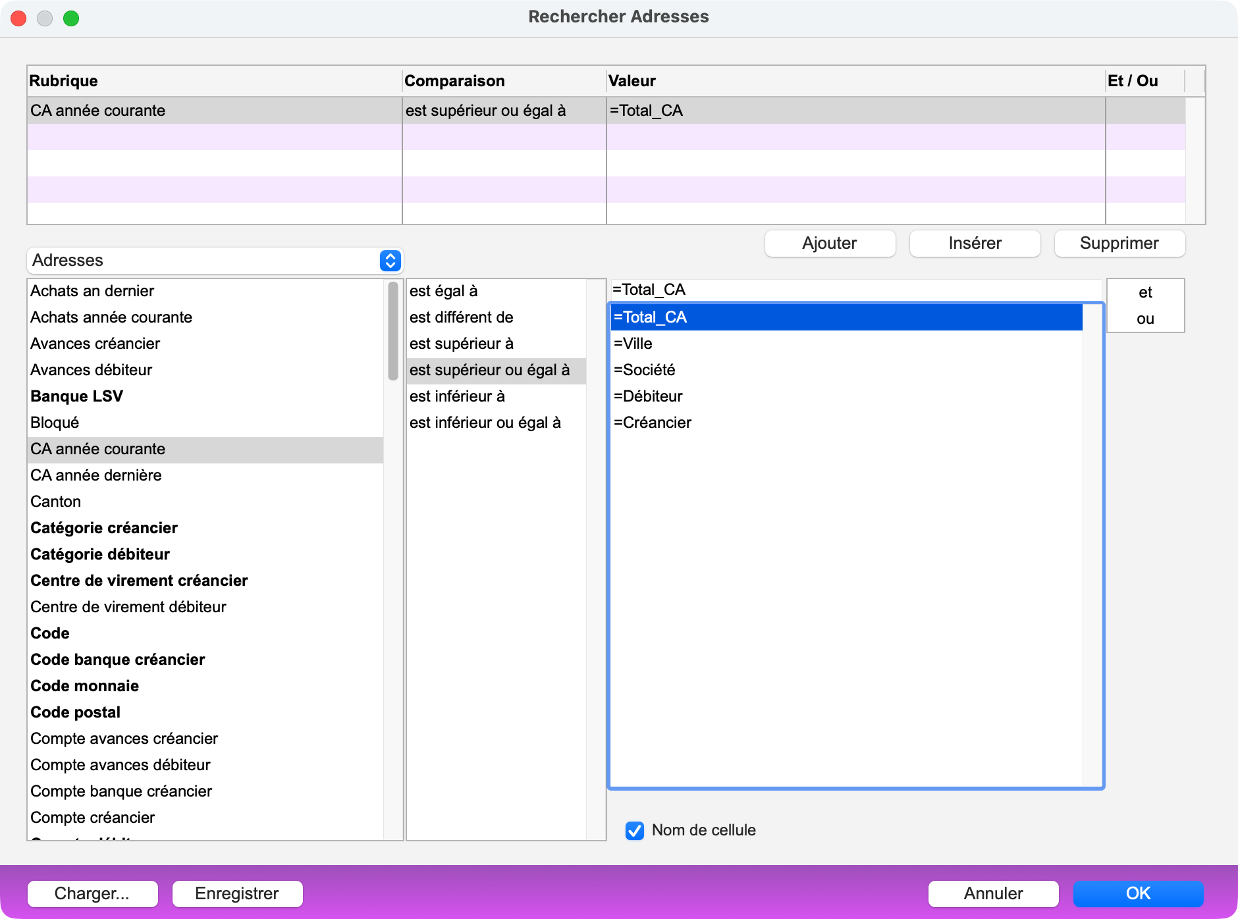
Task: Choose 'est différent de' comparison
Action: pyautogui.click(x=461, y=317)
